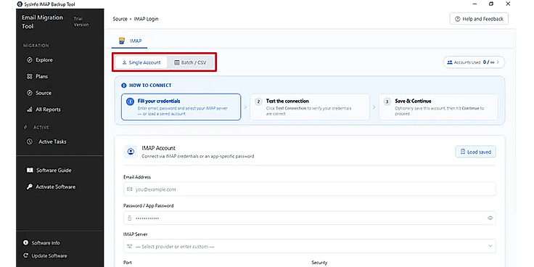Click the Load saved button

tap(475, 152)
